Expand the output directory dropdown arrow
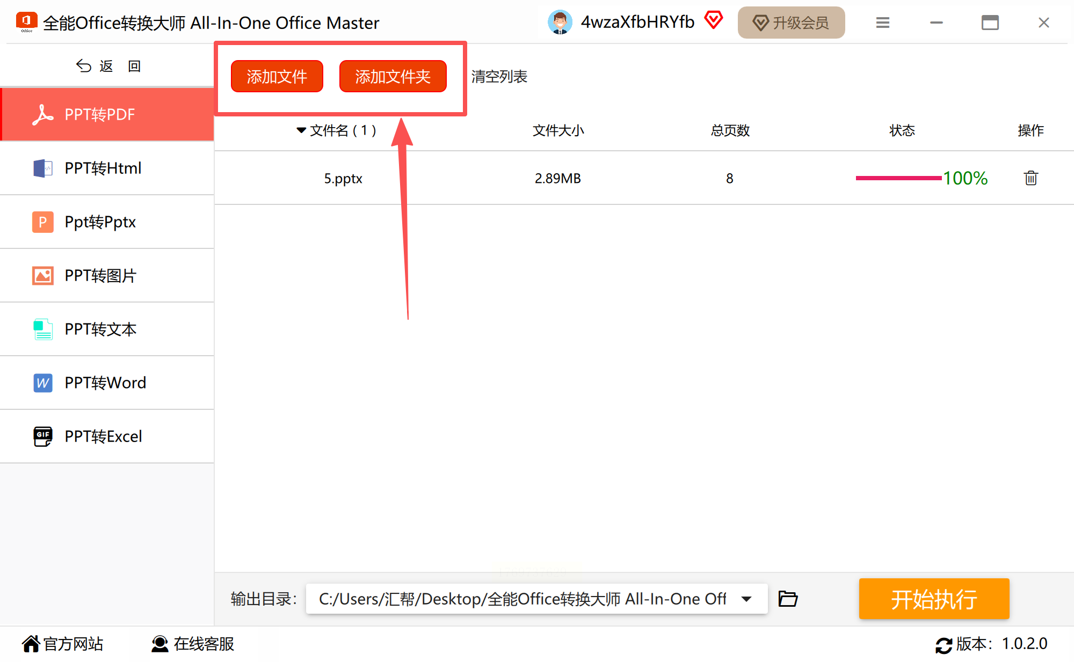Screen dimensions: 1074x662 746,599
